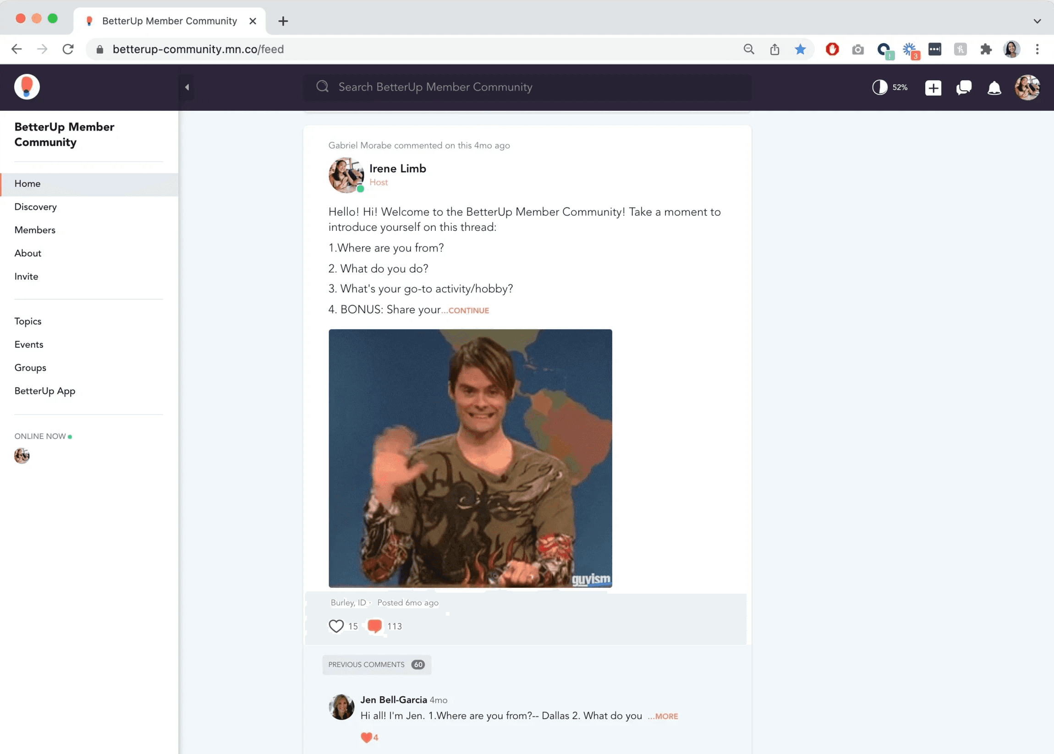Toggle the heart on Jen's comment
Image resolution: width=1054 pixels, height=754 pixels.
click(x=366, y=738)
